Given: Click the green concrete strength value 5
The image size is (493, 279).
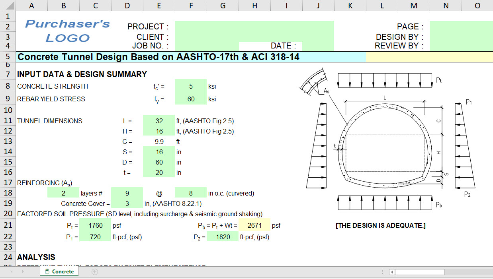Looking at the screenshot, I should pyautogui.click(x=191, y=86).
